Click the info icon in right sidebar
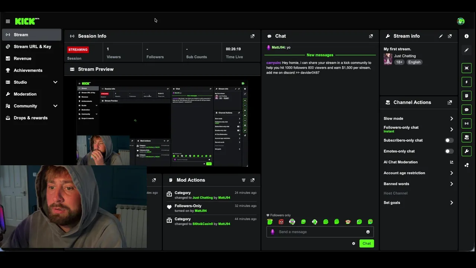The image size is (476, 268). tap(466, 36)
